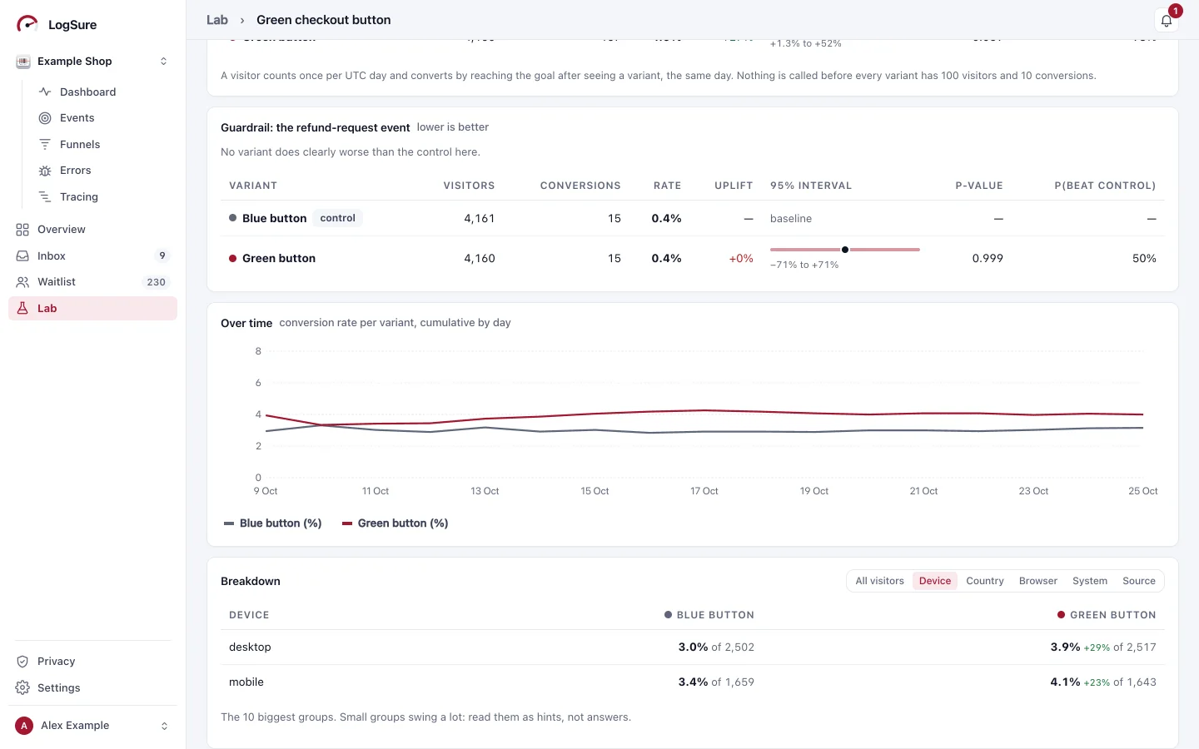Open the Alex Example account menu chevron
1199x749 pixels.
[x=164, y=726]
